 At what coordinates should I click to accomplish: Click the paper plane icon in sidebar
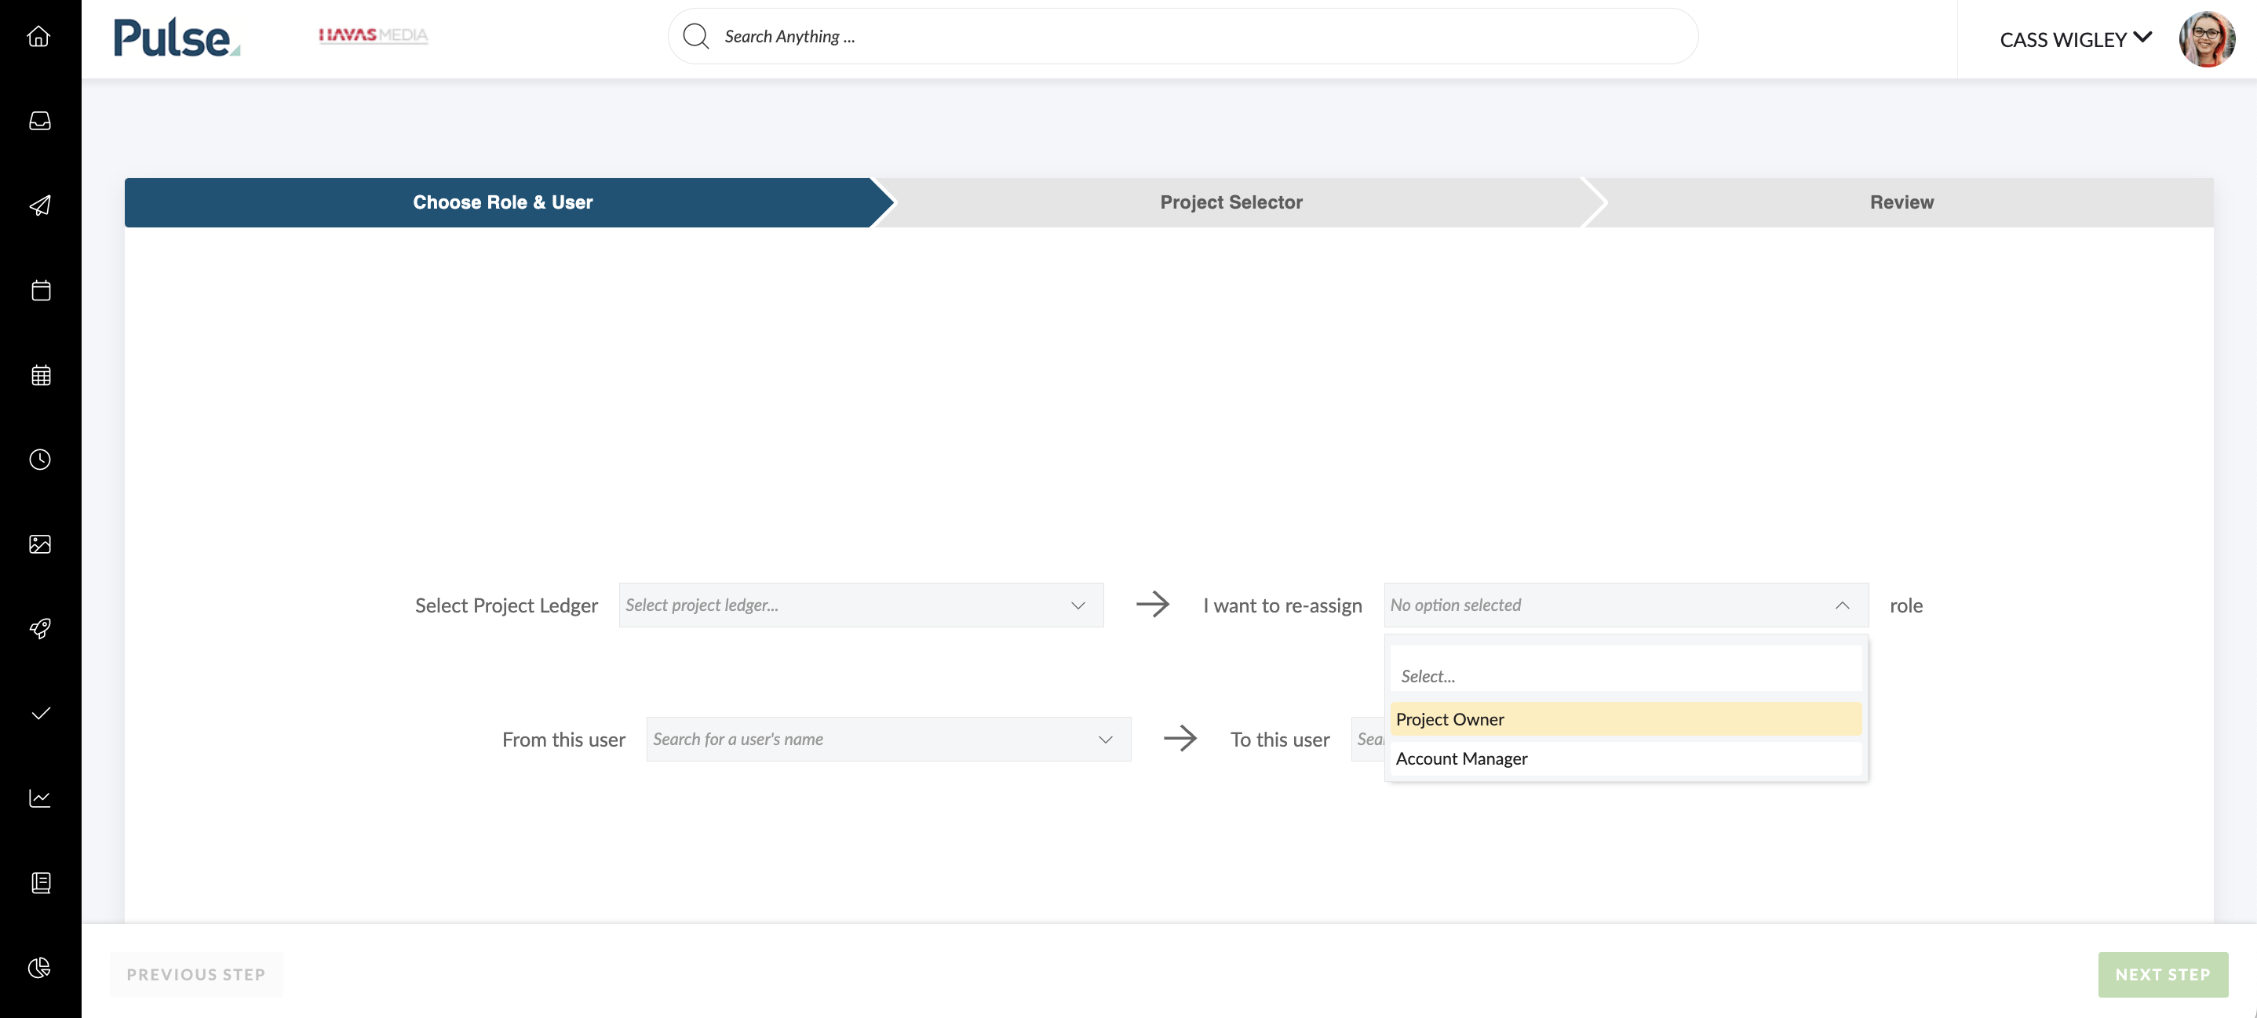[39, 205]
